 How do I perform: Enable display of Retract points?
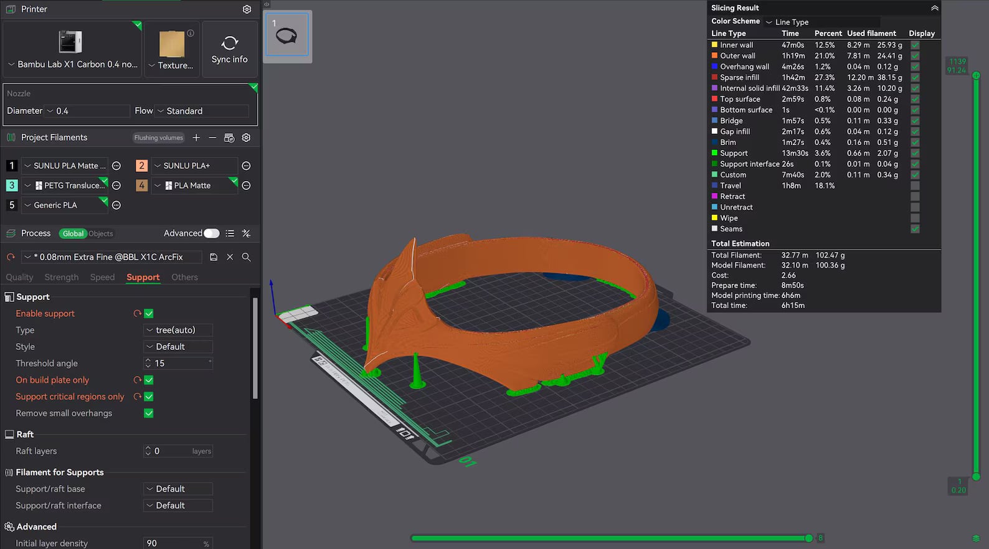click(915, 196)
